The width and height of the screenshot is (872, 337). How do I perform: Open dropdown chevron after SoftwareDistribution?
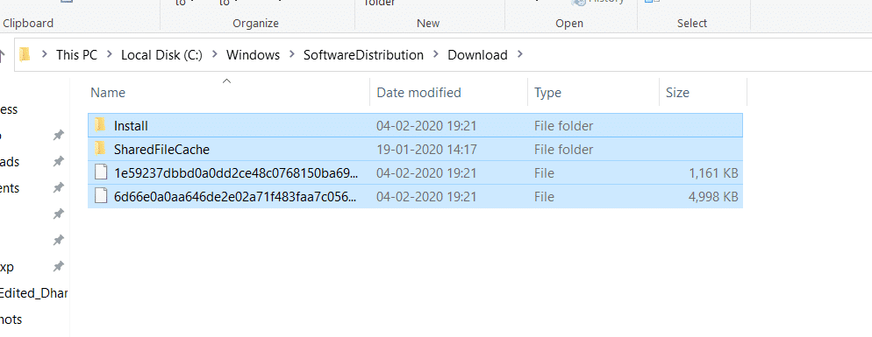pyautogui.click(x=436, y=55)
